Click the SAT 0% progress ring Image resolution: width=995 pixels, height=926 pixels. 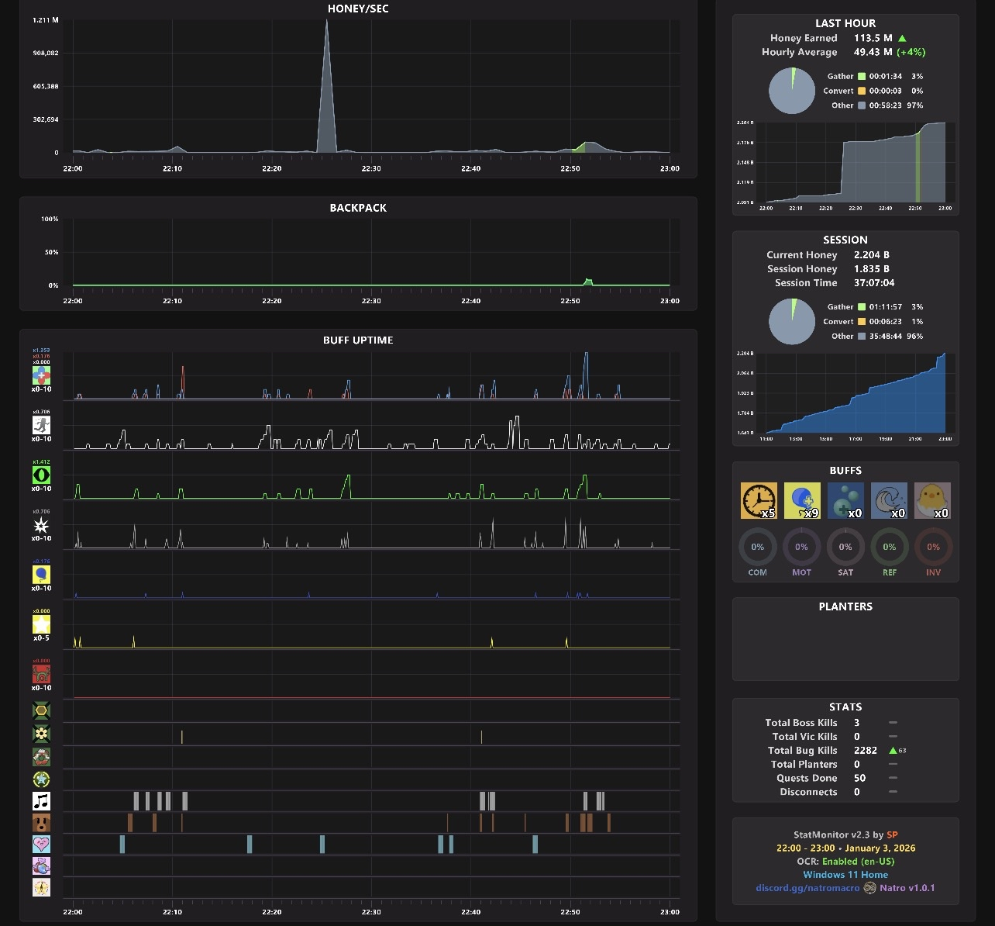point(845,547)
